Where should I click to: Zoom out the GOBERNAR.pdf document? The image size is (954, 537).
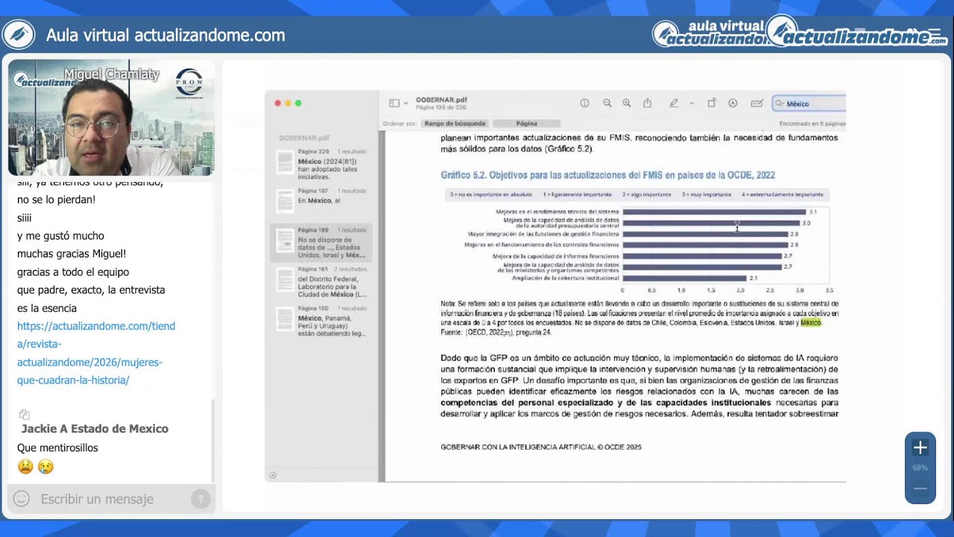click(x=607, y=103)
